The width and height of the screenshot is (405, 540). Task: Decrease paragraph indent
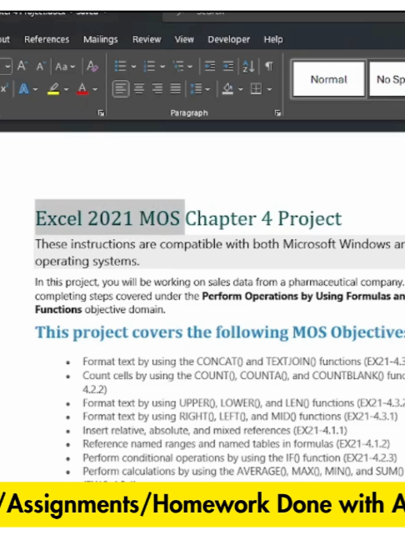click(210, 66)
